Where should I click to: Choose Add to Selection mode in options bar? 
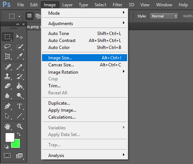[38, 16]
